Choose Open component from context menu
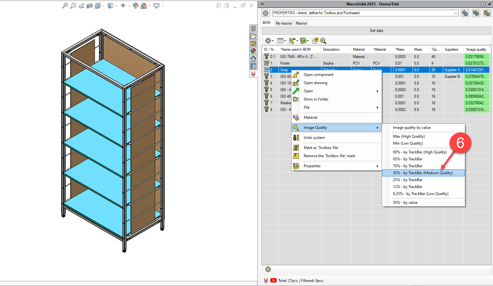493x286 pixels. tap(337, 75)
